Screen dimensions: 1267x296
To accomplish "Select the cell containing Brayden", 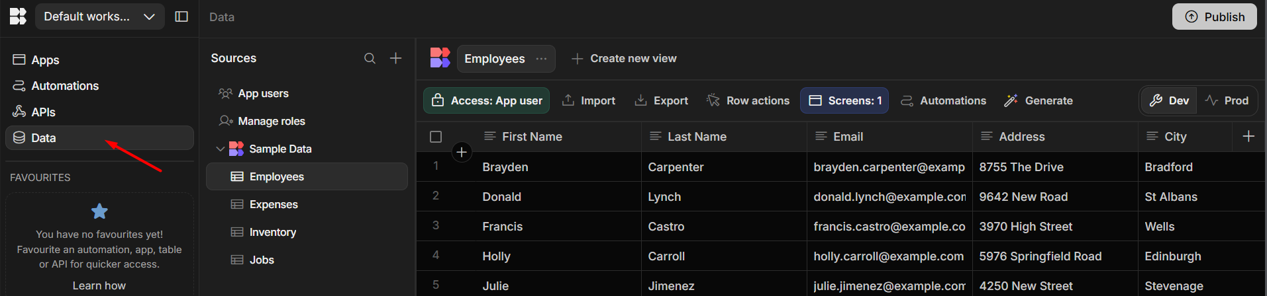I will (558, 167).
